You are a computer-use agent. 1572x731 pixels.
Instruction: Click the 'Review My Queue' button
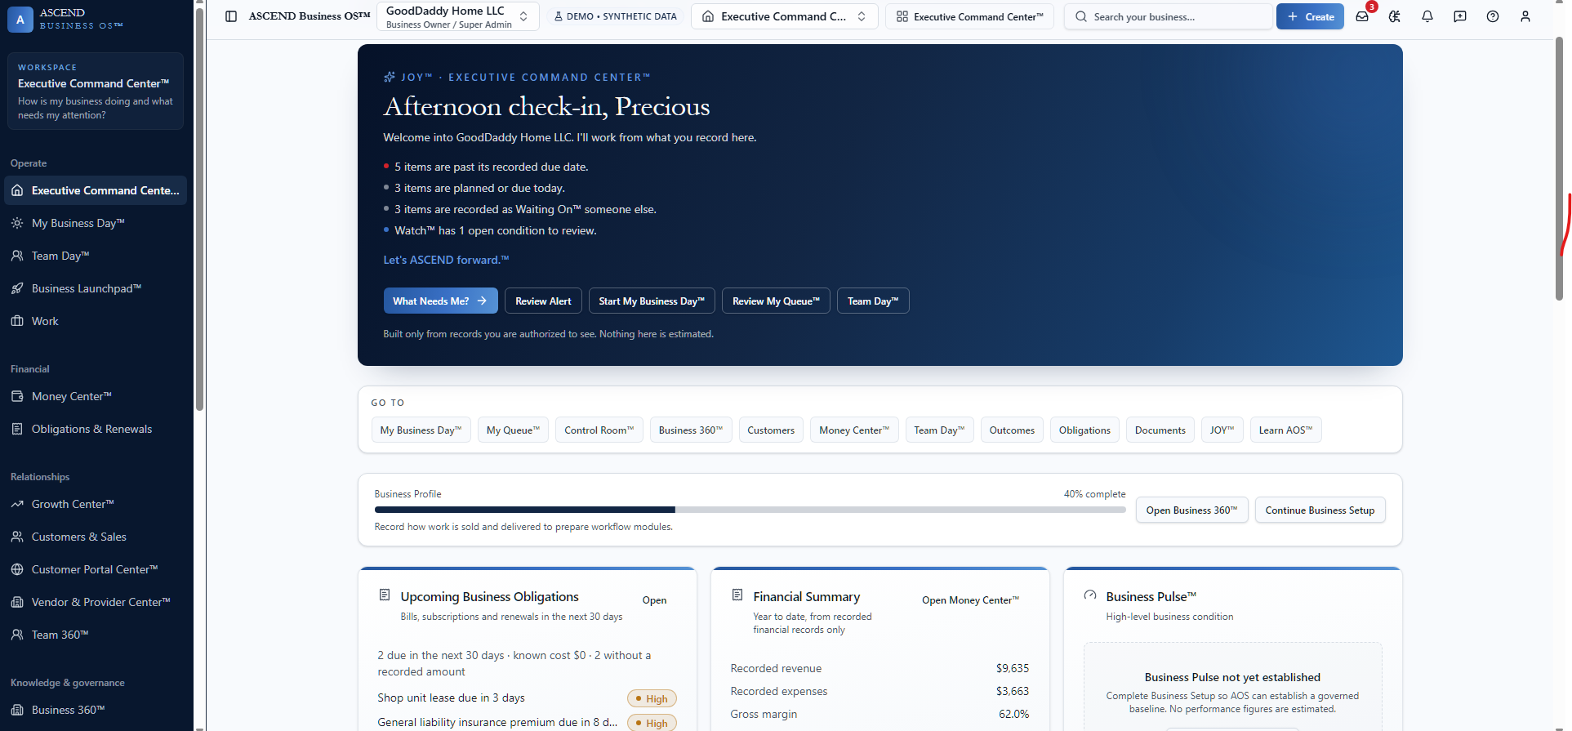pos(776,301)
